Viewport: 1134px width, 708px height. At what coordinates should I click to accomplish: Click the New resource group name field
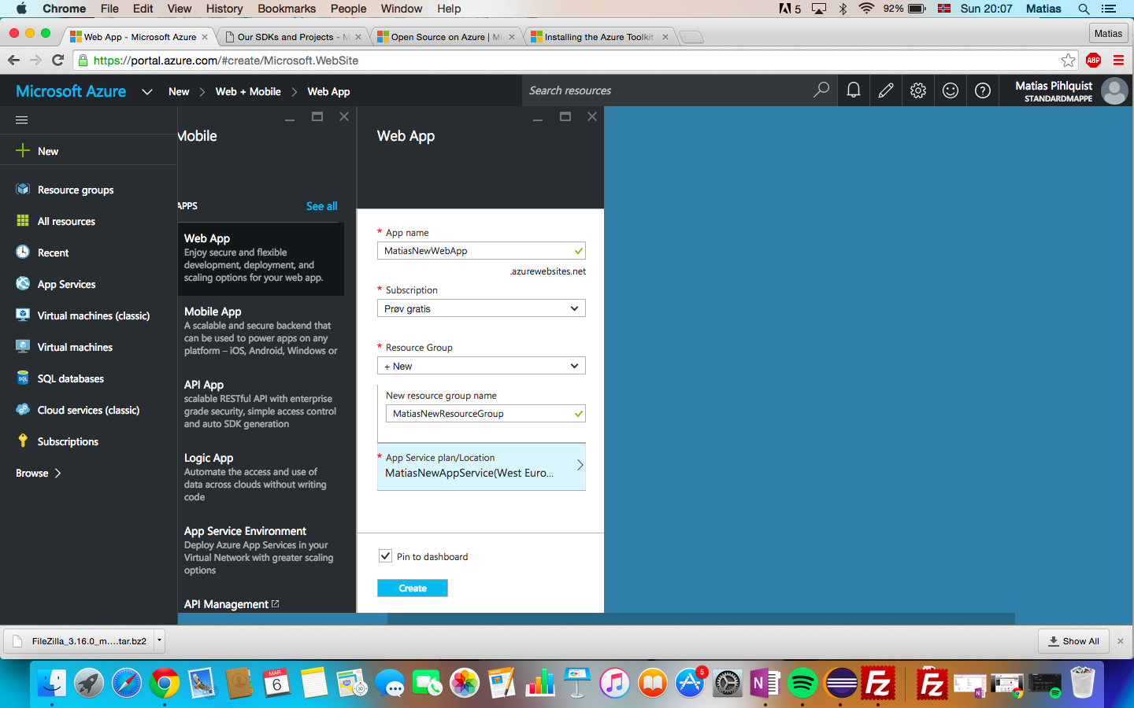[485, 414]
